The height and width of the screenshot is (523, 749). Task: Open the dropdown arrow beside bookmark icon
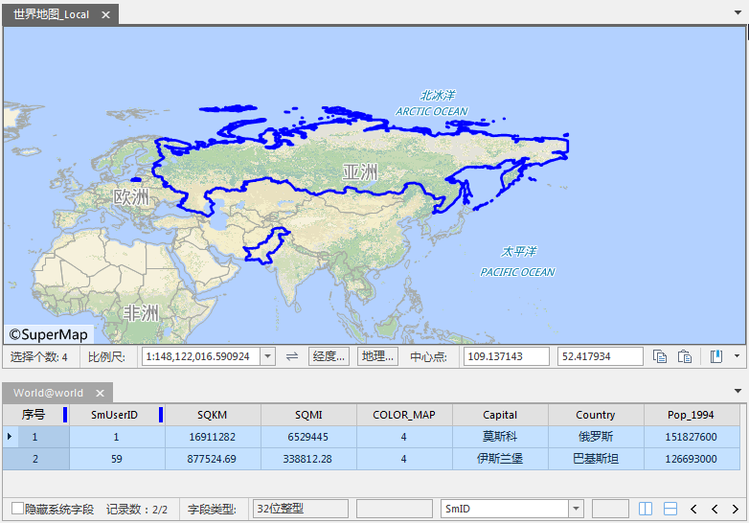tap(736, 356)
